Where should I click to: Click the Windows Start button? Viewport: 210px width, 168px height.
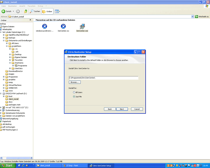pyautogui.click(x=8, y=166)
